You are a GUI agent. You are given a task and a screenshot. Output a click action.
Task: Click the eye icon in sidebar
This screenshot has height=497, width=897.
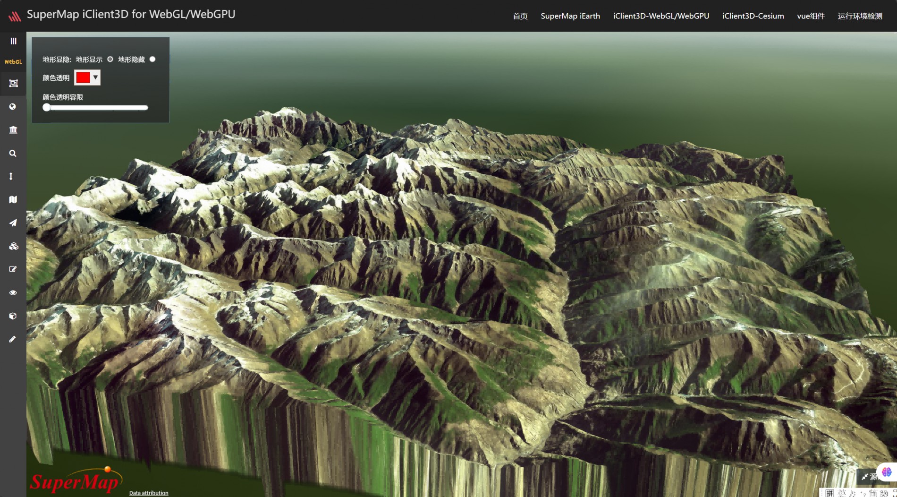click(13, 293)
